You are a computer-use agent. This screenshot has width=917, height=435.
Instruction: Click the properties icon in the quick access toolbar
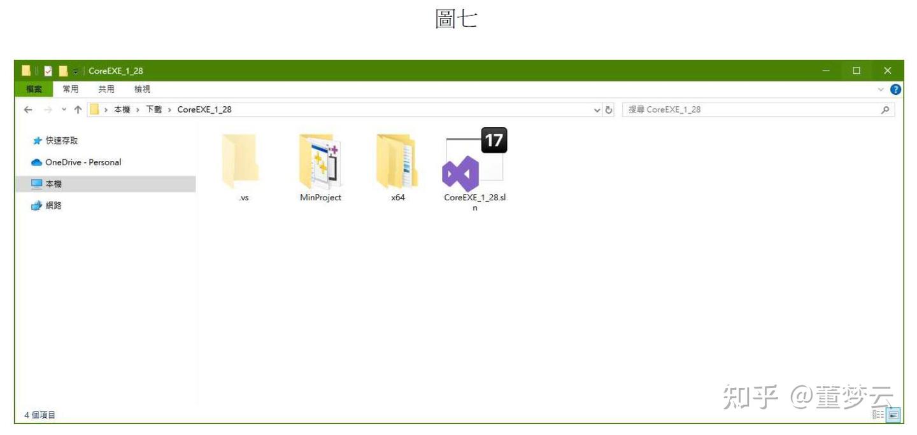click(49, 71)
